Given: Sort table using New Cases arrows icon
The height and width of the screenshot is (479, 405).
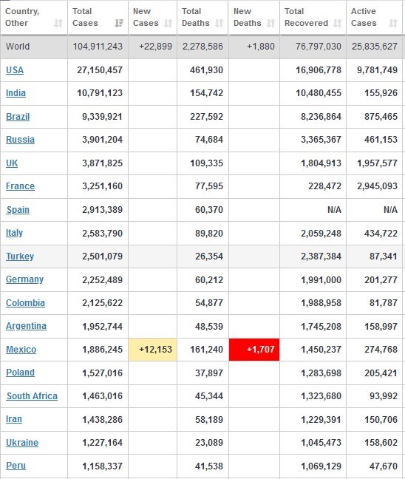Looking at the screenshot, I should tap(169, 23).
